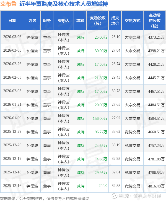
Task: Click the 17.50万 share change value
Action: pyautogui.click(x=101, y=64)
